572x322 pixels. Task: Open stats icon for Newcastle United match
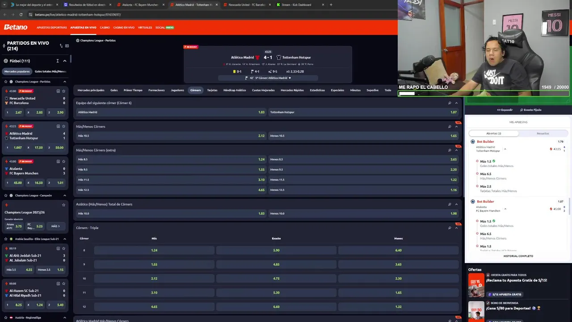point(58,91)
